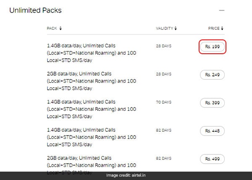Screen dimensions: 252x180
Task: Choose the Rs. 249 pack button
Action: tap(213, 75)
